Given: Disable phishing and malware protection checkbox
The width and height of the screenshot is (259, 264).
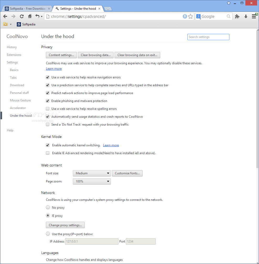Looking at the screenshot, I should [x=48, y=101].
